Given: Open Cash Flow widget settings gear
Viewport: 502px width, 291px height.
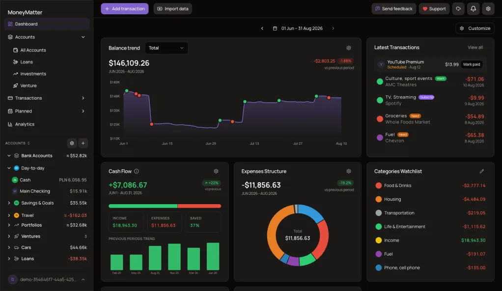Looking at the screenshot, I should click(x=216, y=171).
